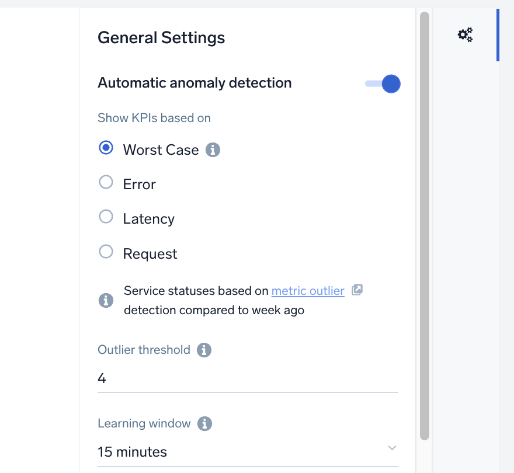514x473 pixels.
Task: Click the chevron next to 15 minutes
Action: 393,447
